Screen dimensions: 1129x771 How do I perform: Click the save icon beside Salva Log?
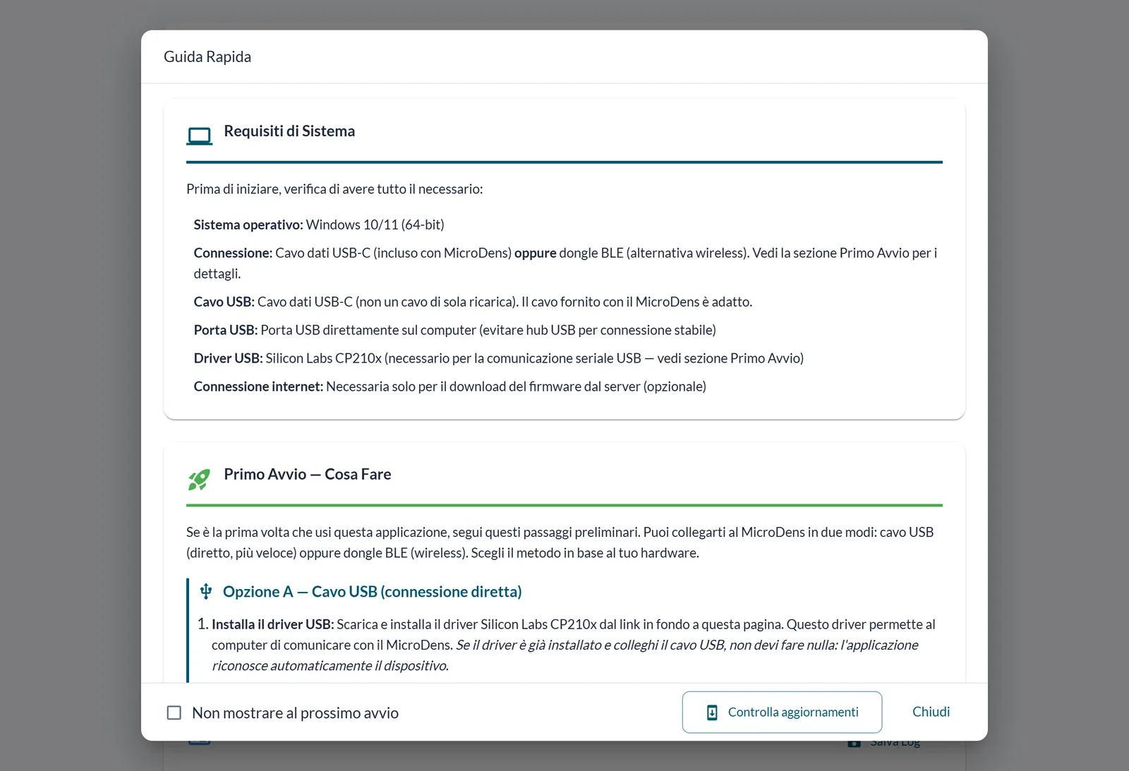[854, 743]
